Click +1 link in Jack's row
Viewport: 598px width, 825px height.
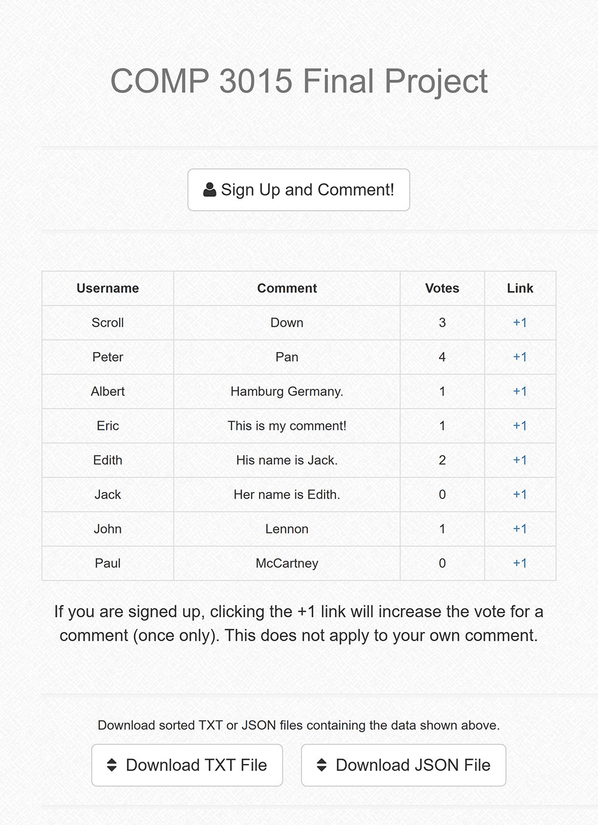[x=520, y=495]
